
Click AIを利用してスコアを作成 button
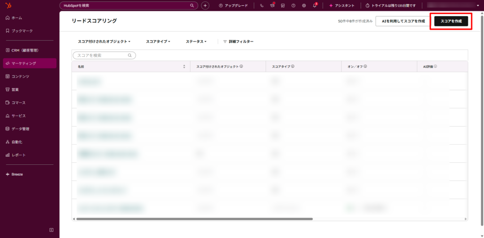coord(403,21)
